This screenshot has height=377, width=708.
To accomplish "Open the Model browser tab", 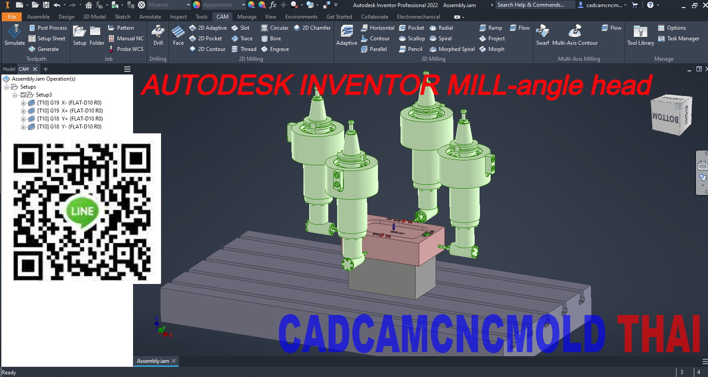I will pos(9,69).
